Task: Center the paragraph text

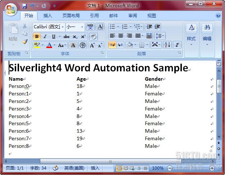Action: 121,36
